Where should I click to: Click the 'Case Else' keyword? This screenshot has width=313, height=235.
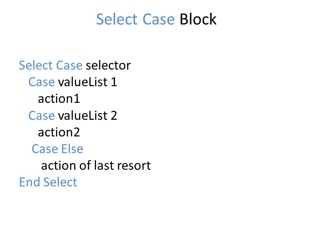point(57,149)
